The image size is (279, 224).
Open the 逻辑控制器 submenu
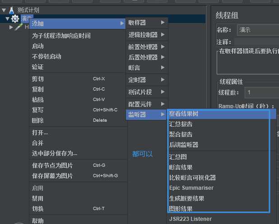tap(147, 35)
